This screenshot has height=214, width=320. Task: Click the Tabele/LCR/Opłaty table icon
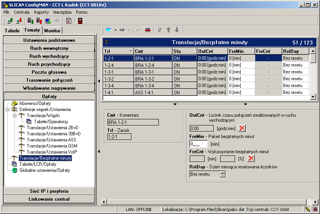pyautogui.click(x=14, y=164)
